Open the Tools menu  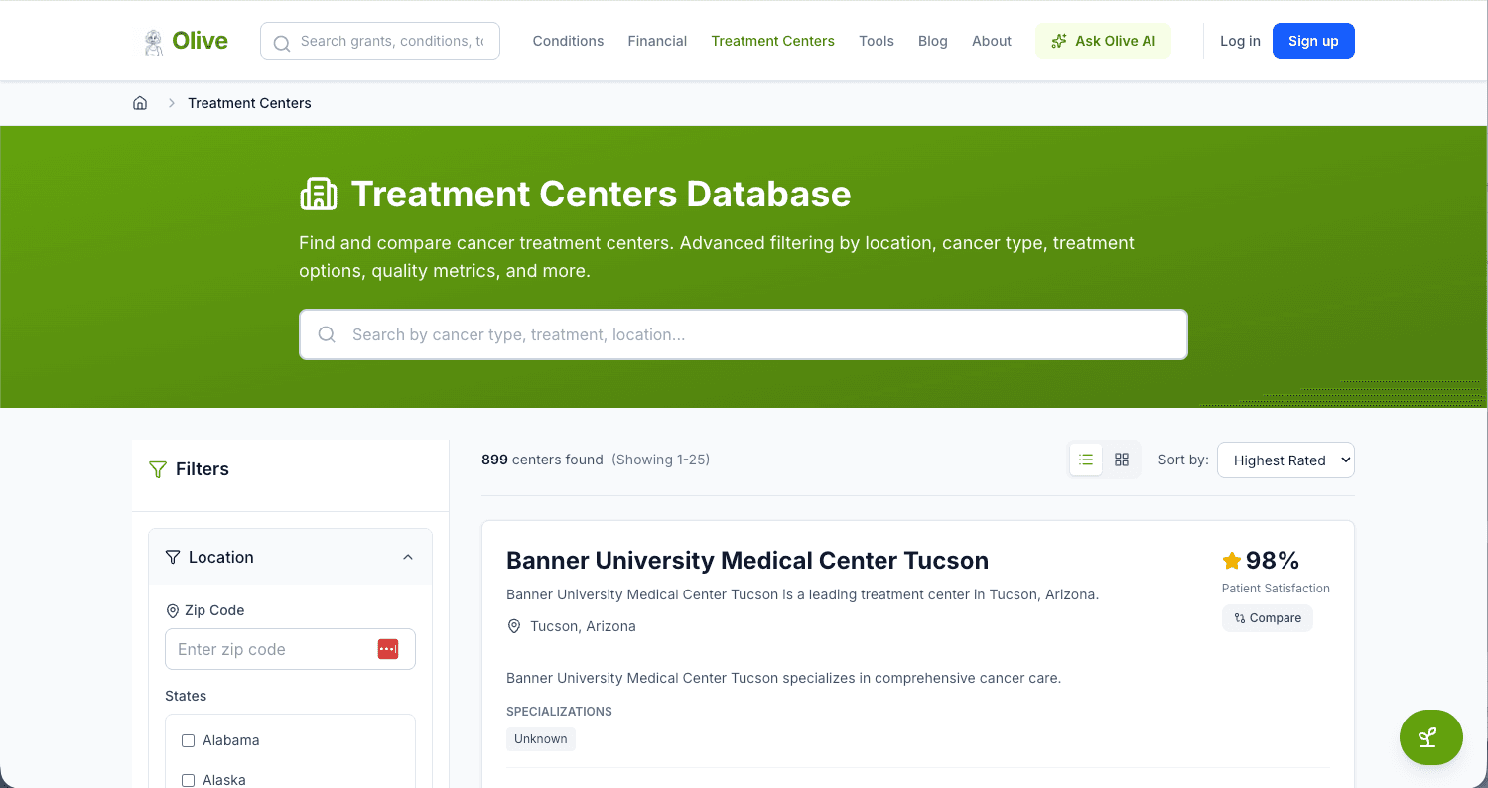(x=877, y=41)
